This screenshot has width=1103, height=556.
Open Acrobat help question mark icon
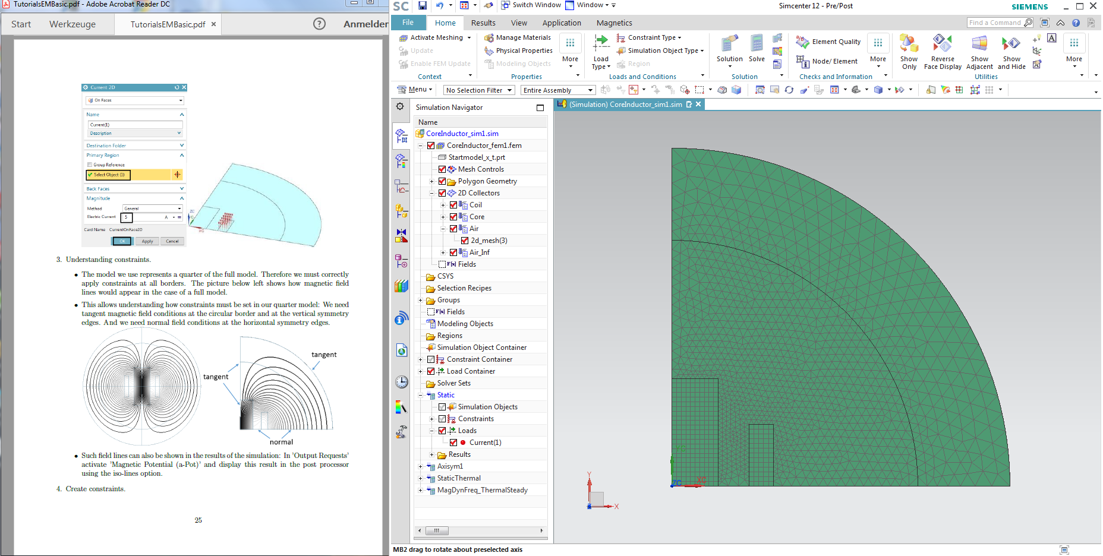coord(319,24)
